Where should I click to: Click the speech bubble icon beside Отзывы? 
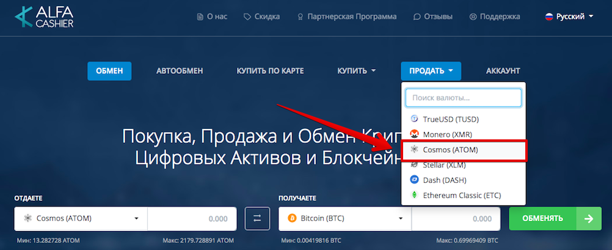417,17
